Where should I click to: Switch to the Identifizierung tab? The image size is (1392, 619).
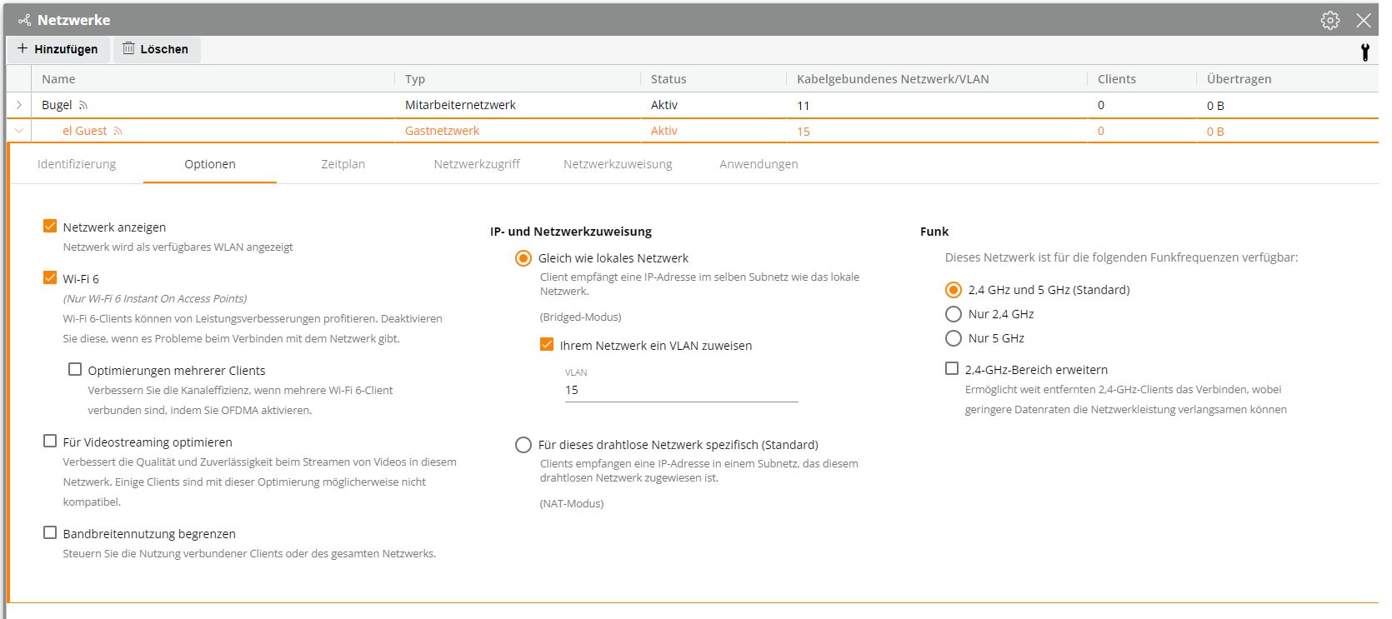pos(77,164)
